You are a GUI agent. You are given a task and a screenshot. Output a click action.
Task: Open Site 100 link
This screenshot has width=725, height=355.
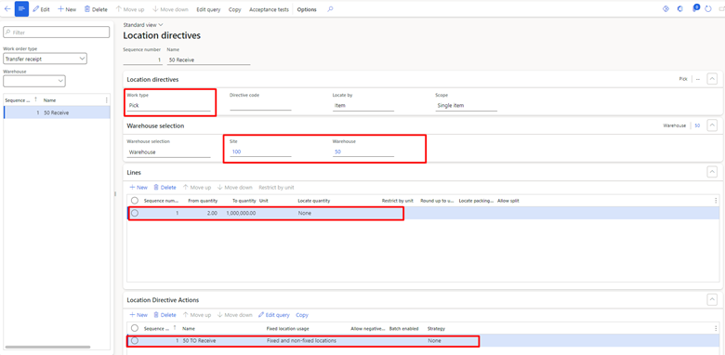tap(236, 151)
